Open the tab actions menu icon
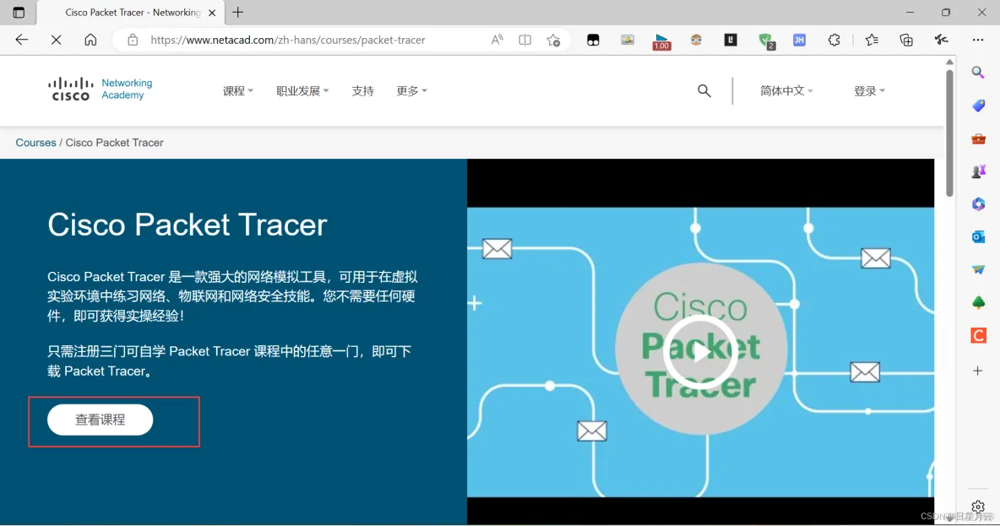Image resolution: width=1000 pixels, height=526 pixels. (19, 12)
